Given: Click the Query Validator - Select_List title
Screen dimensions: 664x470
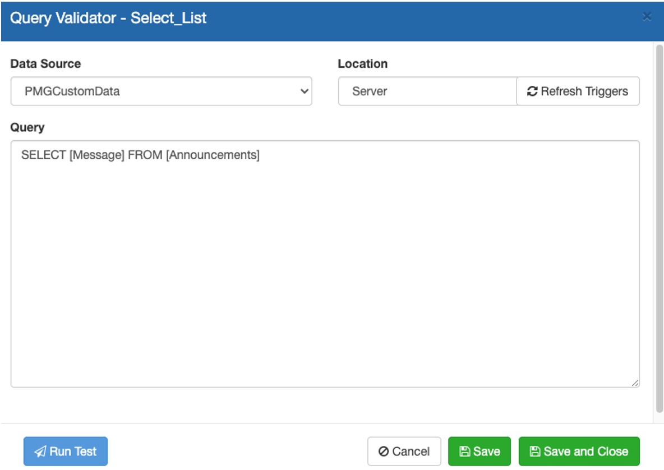Looking at the screenshot, I should point(108,18).
